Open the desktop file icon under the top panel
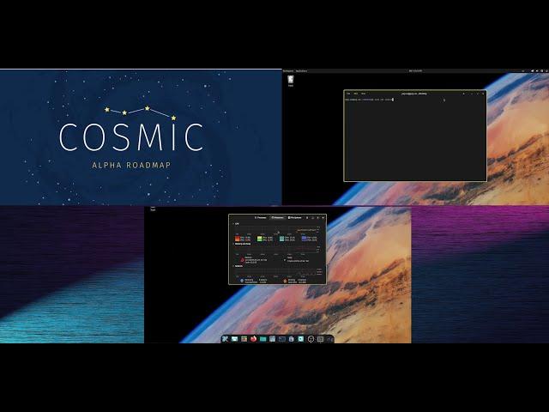 (291, 80)
